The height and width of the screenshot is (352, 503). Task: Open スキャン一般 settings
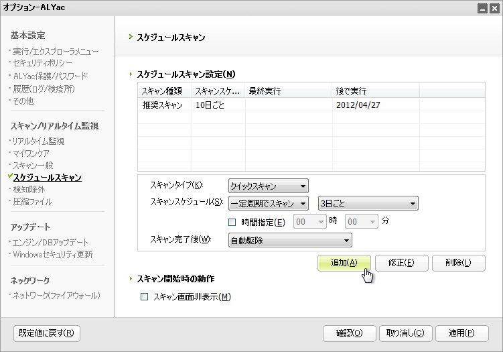click(x=33, y=166)
